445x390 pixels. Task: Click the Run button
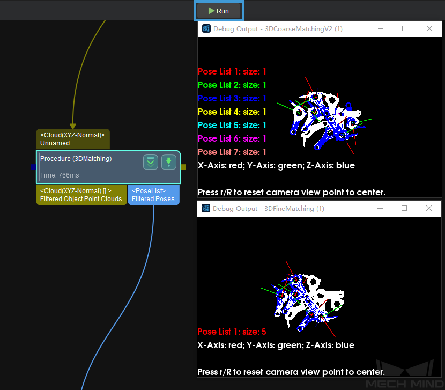pyautogui.click(x=219, y=11)
